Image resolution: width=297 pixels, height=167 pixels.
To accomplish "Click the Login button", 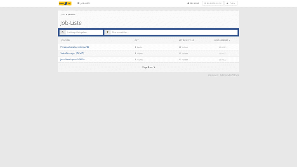I will [x=231, y=3].
